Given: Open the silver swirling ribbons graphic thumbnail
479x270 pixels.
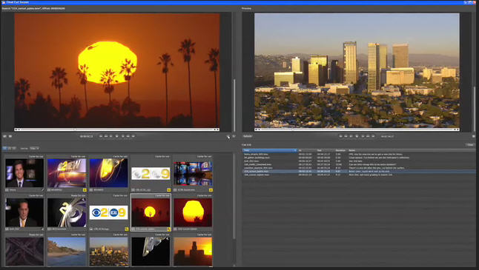Looking at the screenshot, I should (67, 212).
